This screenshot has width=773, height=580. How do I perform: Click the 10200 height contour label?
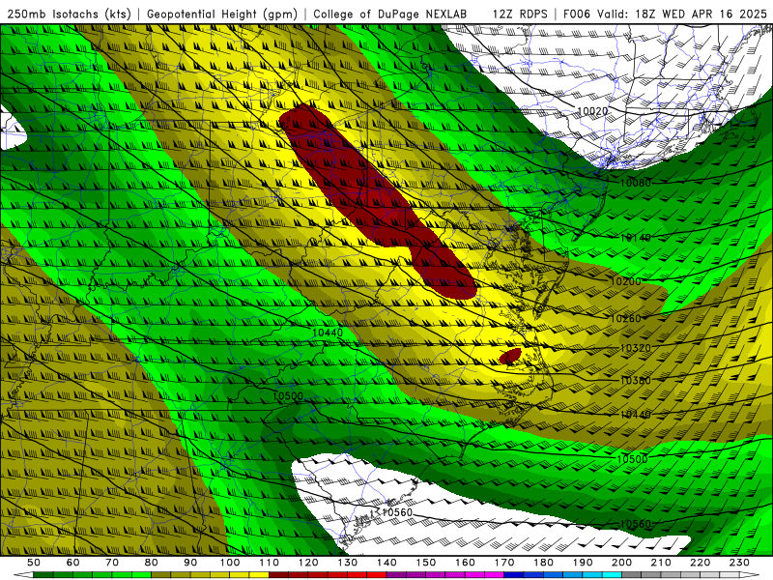(625, 281)
